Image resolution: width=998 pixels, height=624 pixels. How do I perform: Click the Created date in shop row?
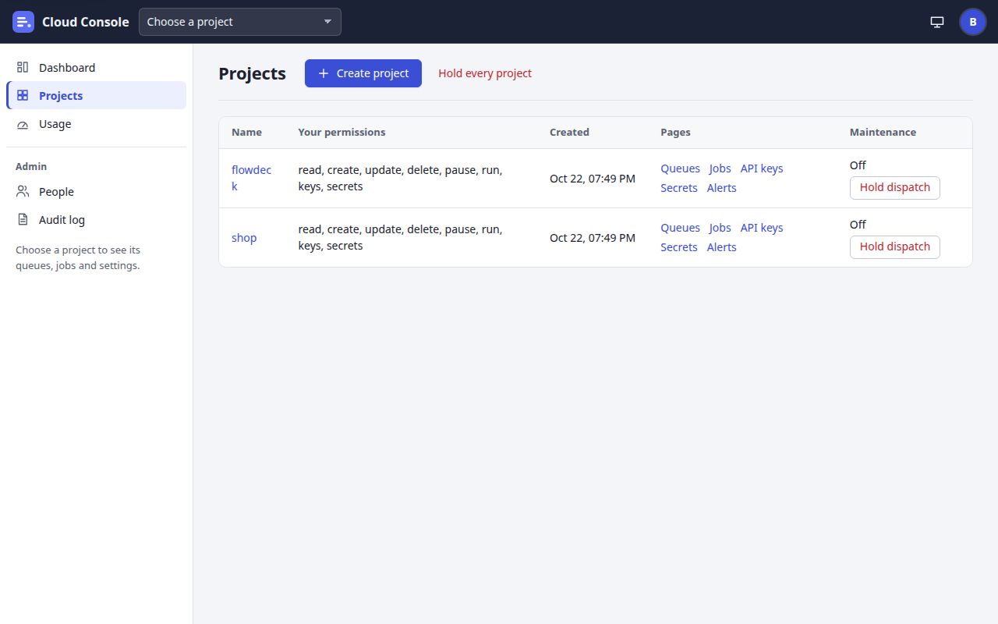tap(593, 238)
